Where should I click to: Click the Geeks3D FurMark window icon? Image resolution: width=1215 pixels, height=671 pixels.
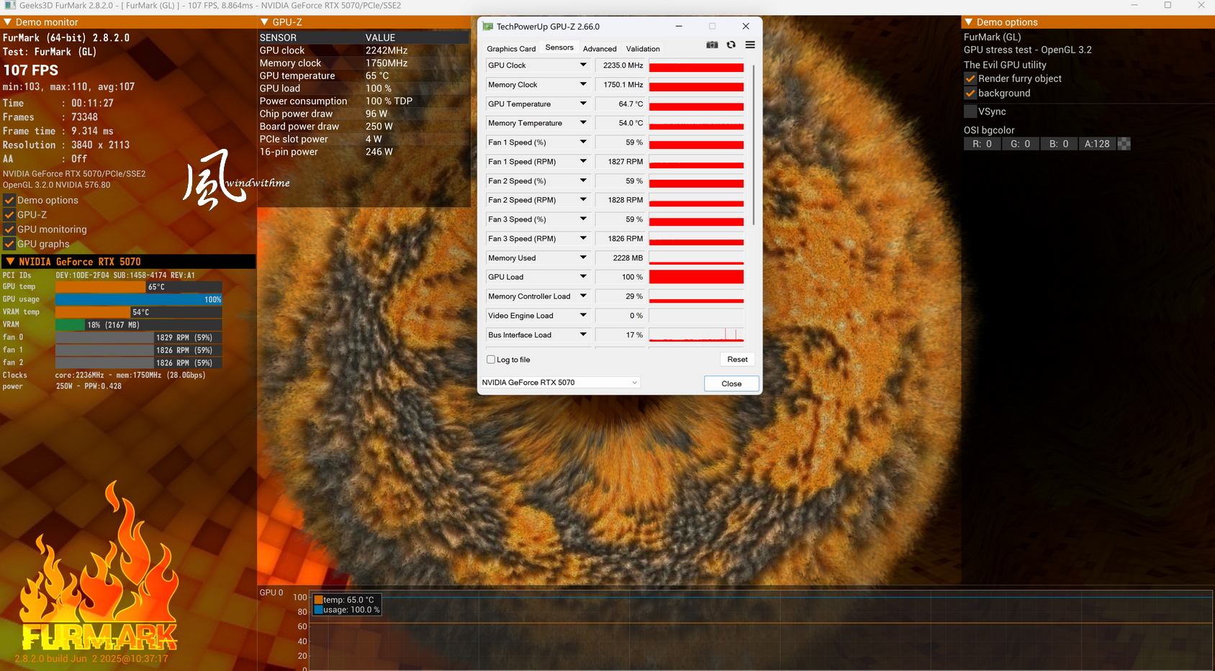9,5
